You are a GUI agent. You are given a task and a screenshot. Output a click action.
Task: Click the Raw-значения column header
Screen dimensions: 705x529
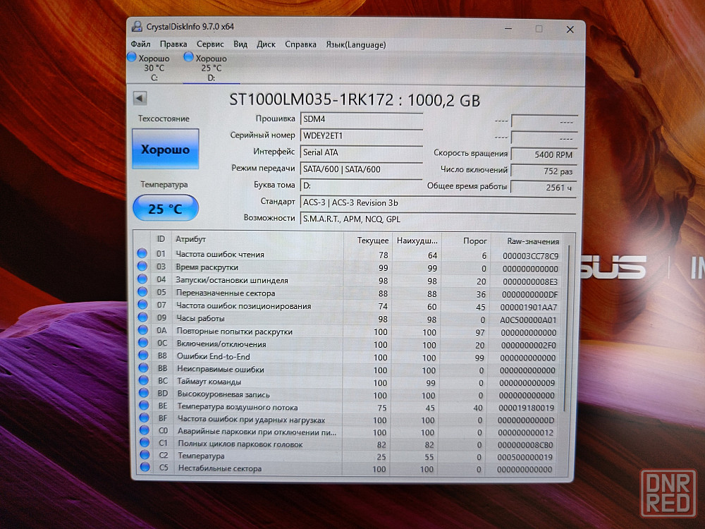click(x=532, y=241)
